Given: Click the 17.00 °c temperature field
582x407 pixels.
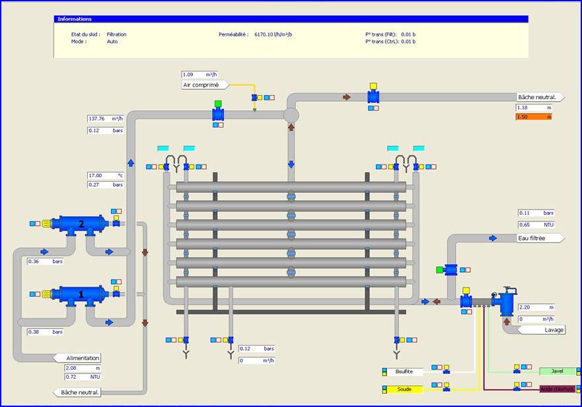Looking at the screenshot, I should [x=106, y=175].
